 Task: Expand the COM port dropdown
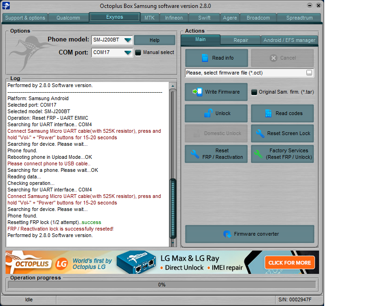pos(128,53)
